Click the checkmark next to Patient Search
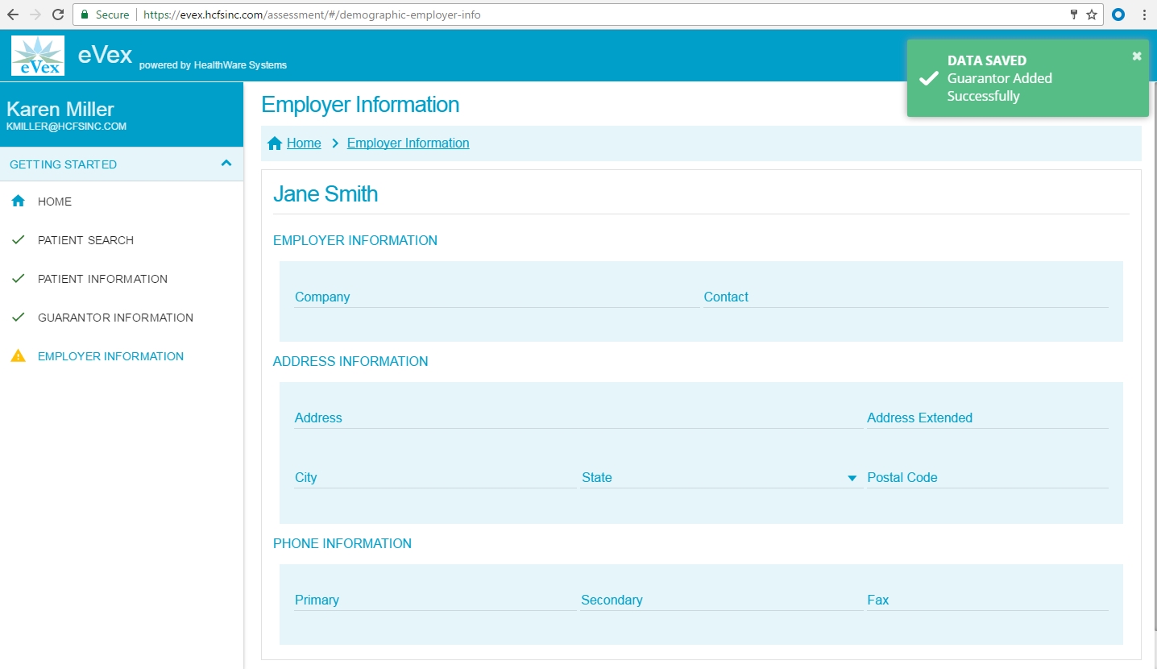Image resolution: width=1157 pixels, height=669 pixels. [x=18, y=240]
